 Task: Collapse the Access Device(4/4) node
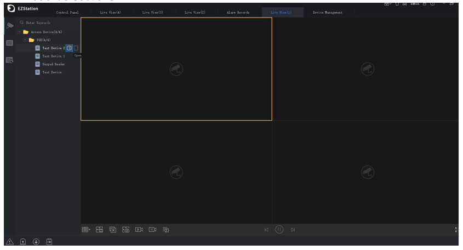tap(20, 32)
